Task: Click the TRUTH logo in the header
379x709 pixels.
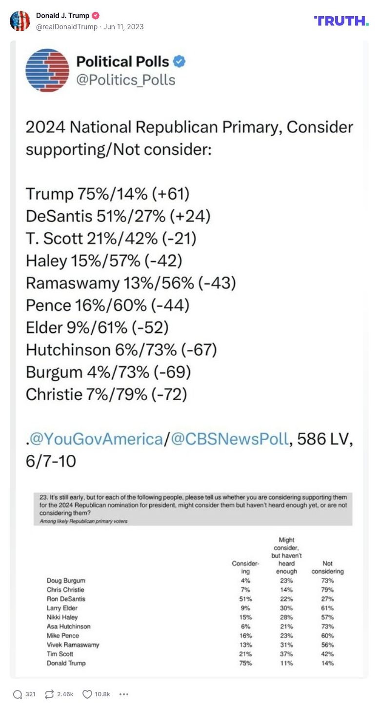Action: [x=341, y=21]
